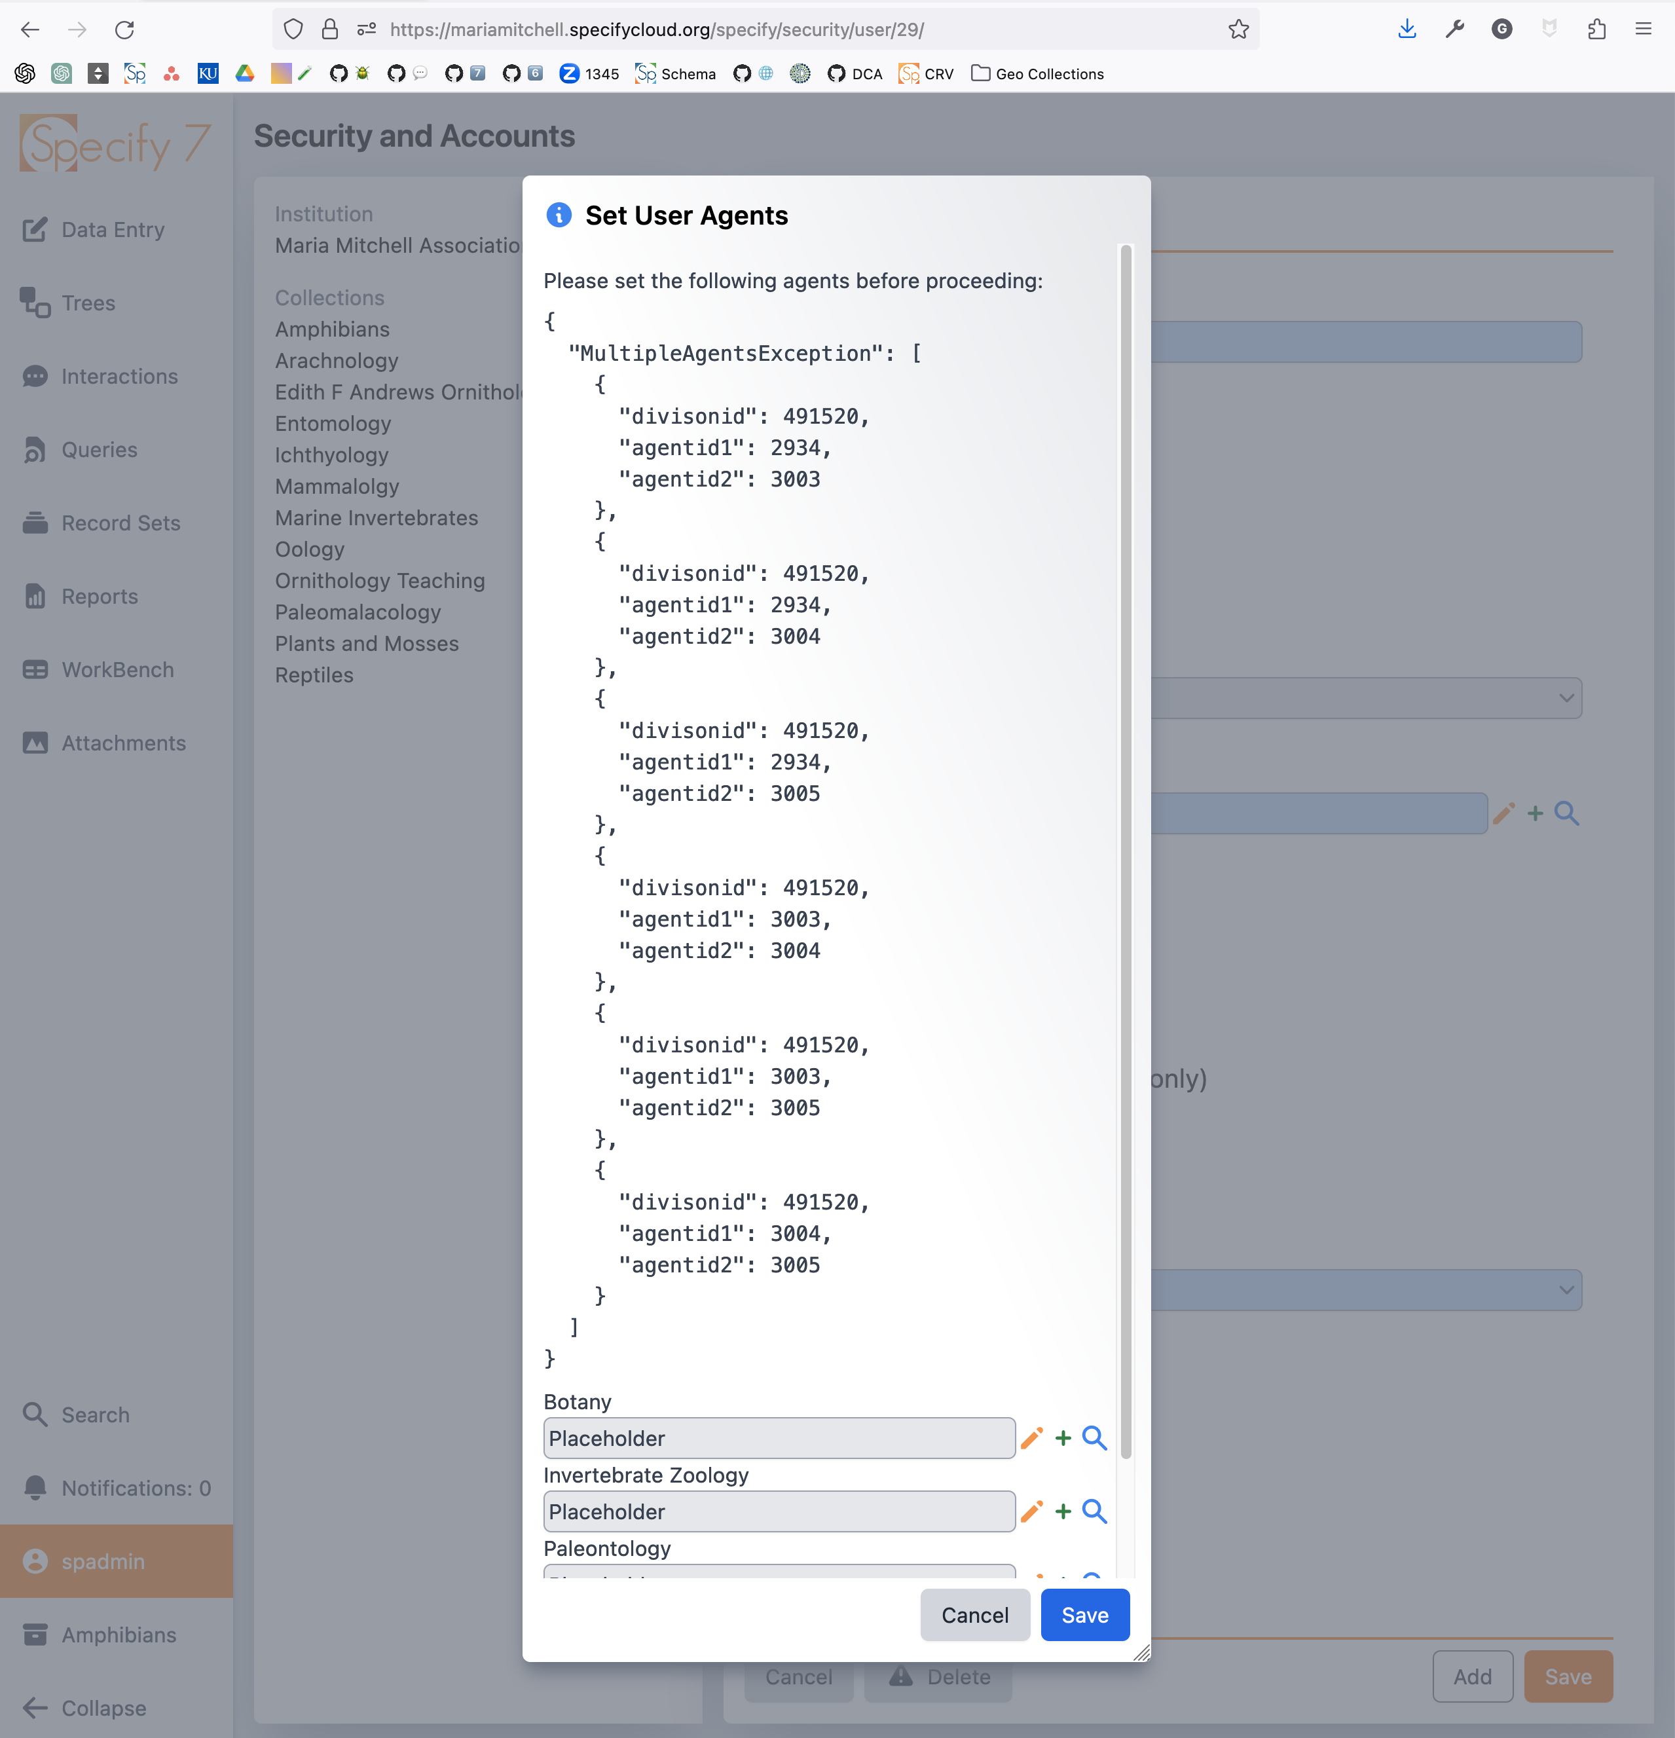The image size is (1675, 1738).
Task: Edit the Botany agent with the pencil icon
Action: [1031, 1438]
